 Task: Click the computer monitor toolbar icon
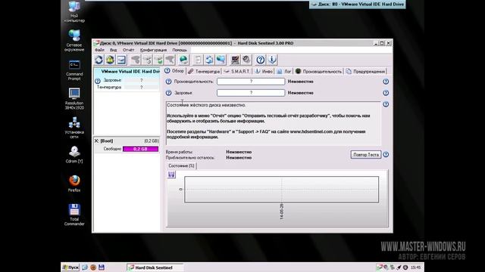tap(235, 60)
